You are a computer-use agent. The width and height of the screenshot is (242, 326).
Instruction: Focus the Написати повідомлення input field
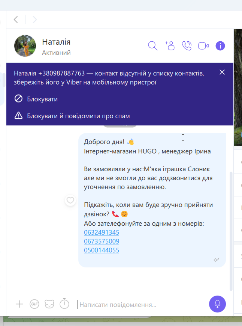point(141,305)
